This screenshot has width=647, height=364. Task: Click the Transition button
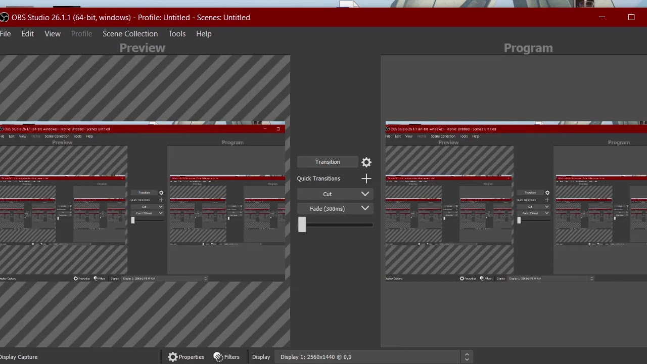coord(328,162)
